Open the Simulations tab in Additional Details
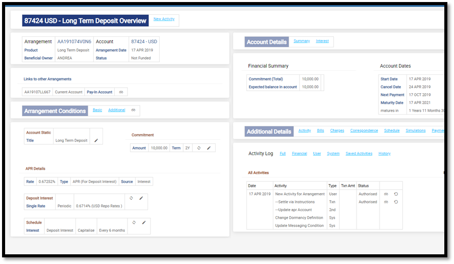The image size is (454, 264). coord(415,130)
